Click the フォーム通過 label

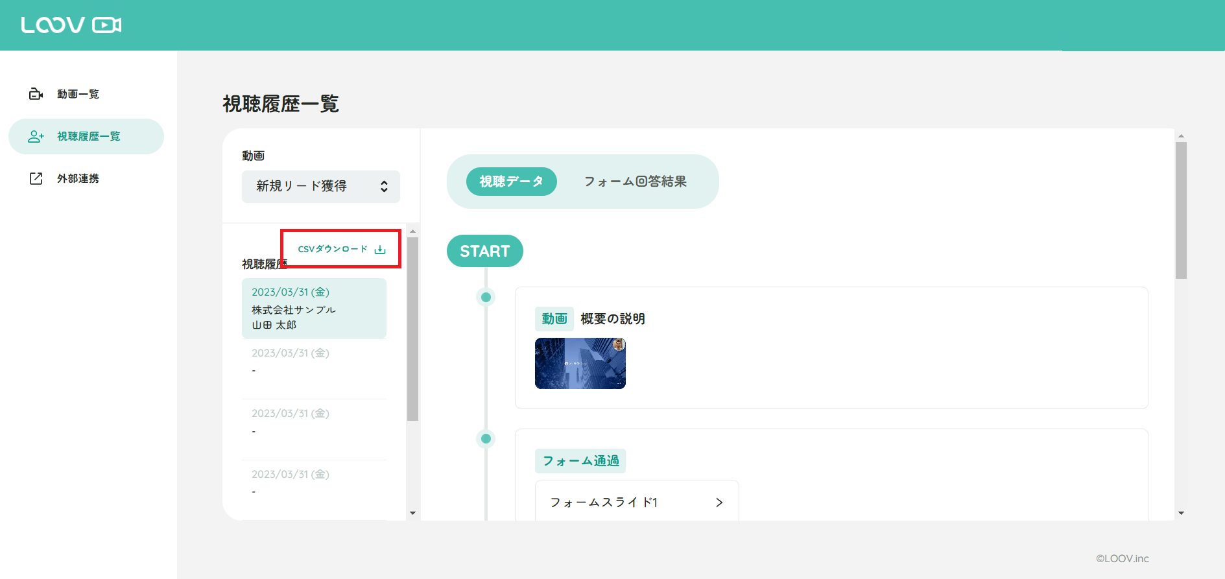coord(580,461)
